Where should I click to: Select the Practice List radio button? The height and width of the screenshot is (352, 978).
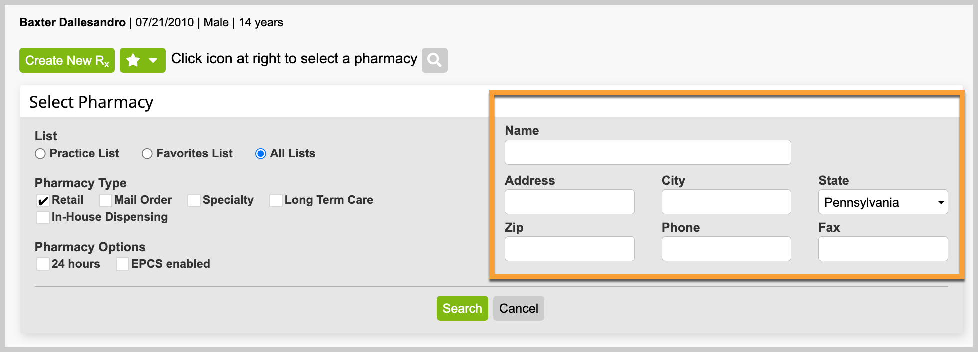click(x=40, y=154)
